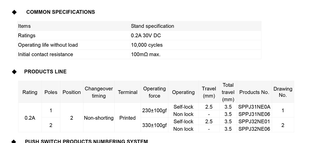Click product number SPPJ31NE0A
Screen dimensions: 309x143
[254, 107]
